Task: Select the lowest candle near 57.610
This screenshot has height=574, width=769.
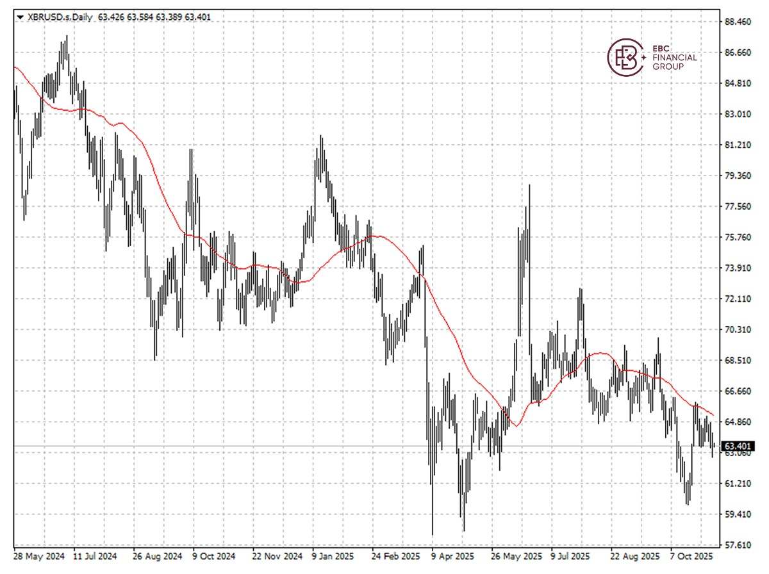Action: tap(433, 525)
